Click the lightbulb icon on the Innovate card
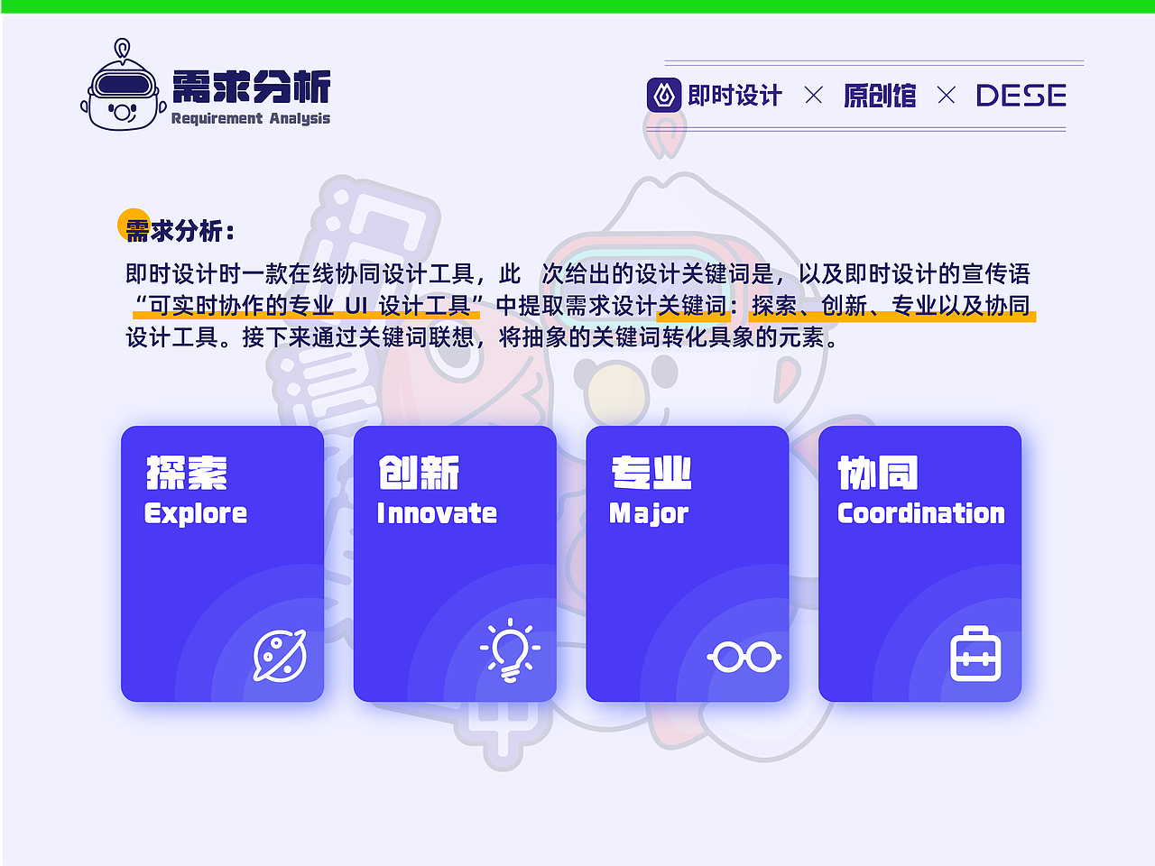Viewport: 1155px width, 866px height. pos(509,651)
